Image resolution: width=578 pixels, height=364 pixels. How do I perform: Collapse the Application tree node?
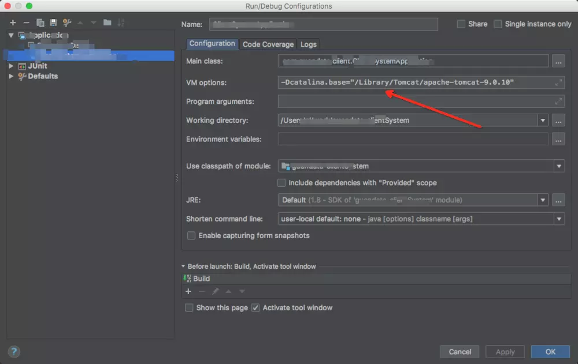[11, 35]
